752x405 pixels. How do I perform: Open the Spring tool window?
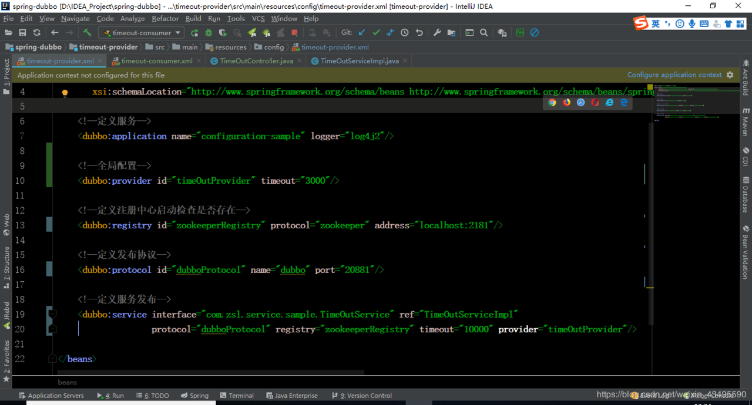[195, 396]
